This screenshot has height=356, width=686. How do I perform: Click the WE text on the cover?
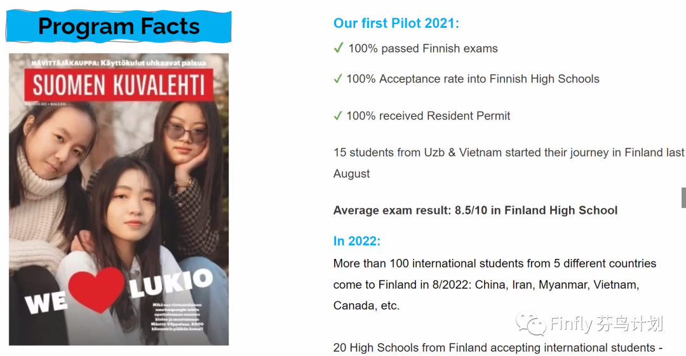click(x=46, y=302)
